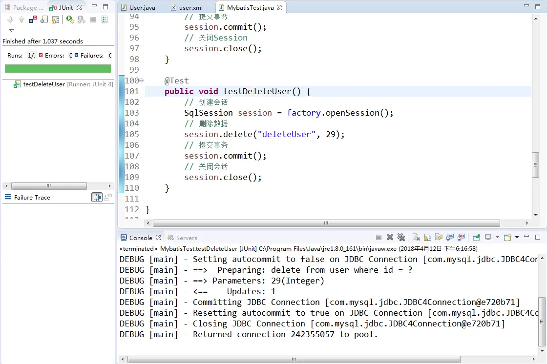Click JUnit tree horizontal scrollbar

(x=49, y=186)
